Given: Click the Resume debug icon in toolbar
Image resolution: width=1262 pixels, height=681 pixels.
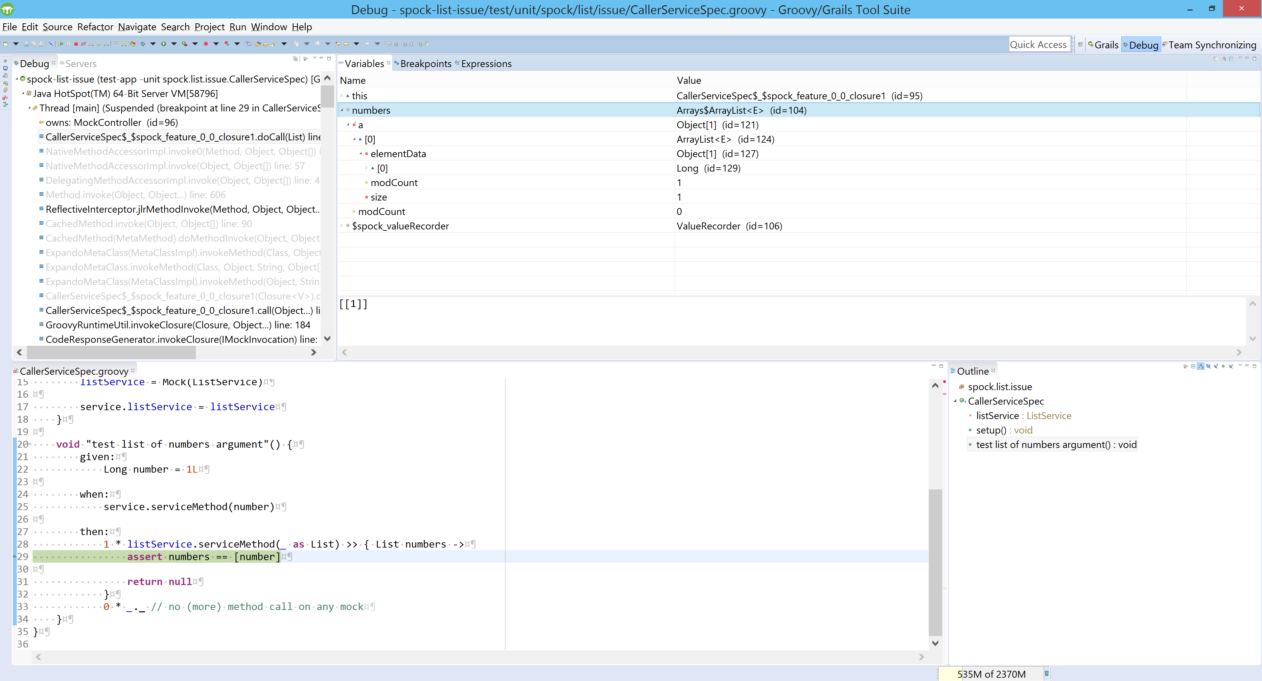Looking at the screenshot, I should (x=61, y=44).
